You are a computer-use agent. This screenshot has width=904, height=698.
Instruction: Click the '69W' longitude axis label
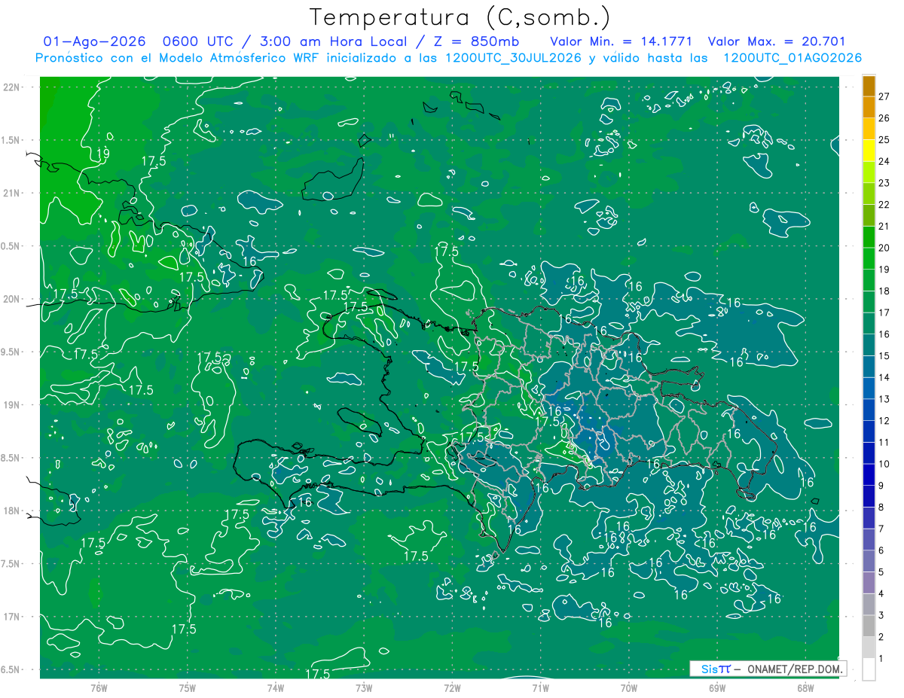click(717, 687)
